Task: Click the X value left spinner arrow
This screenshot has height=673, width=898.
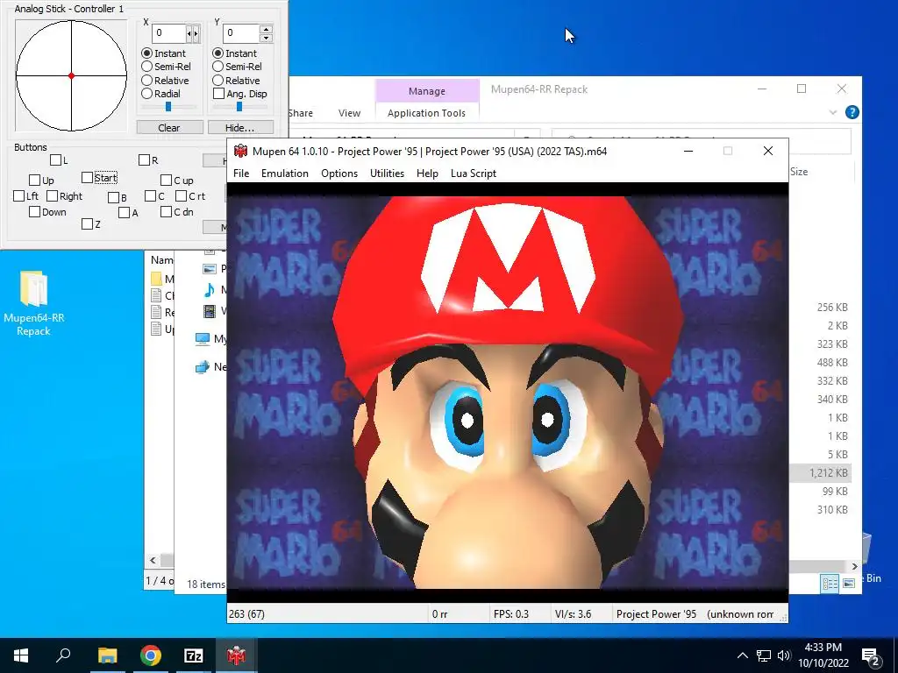Action: coord(189,33)
